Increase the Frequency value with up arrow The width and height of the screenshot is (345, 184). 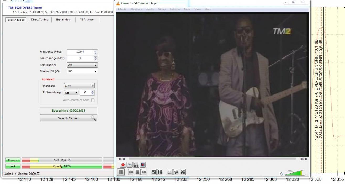[x=95, y=51]
